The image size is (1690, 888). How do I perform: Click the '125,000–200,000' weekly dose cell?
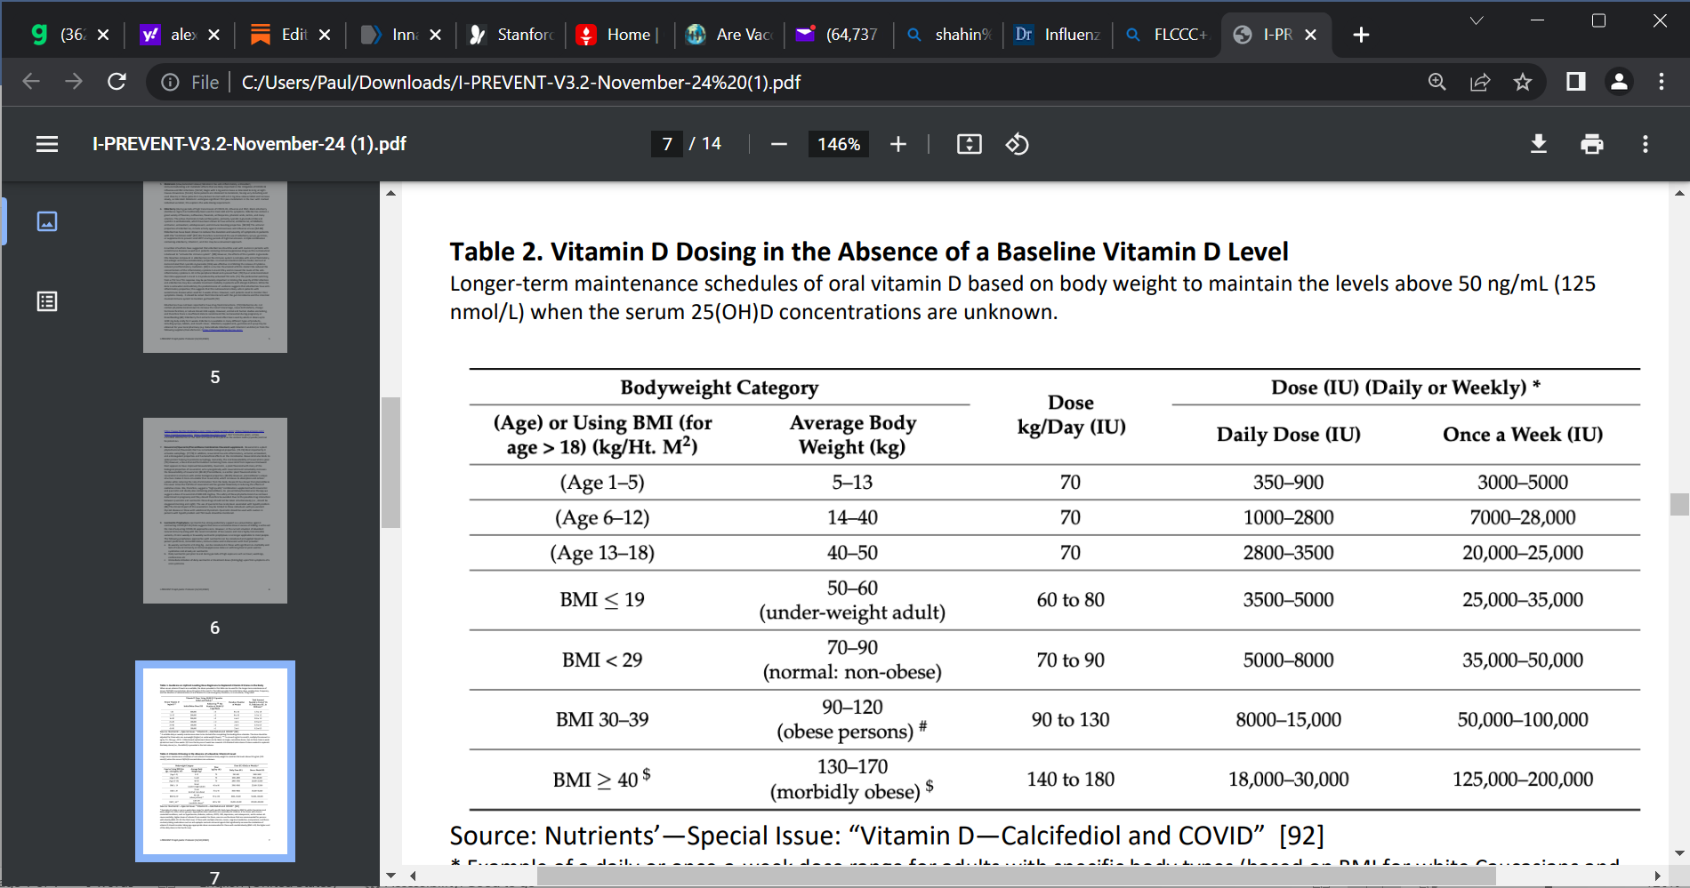1523,780
